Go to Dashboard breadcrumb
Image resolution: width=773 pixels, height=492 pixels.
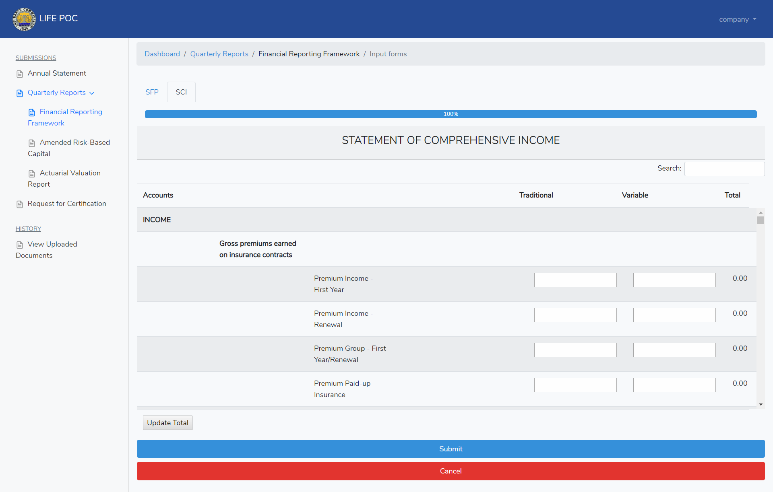pos(162,54)
